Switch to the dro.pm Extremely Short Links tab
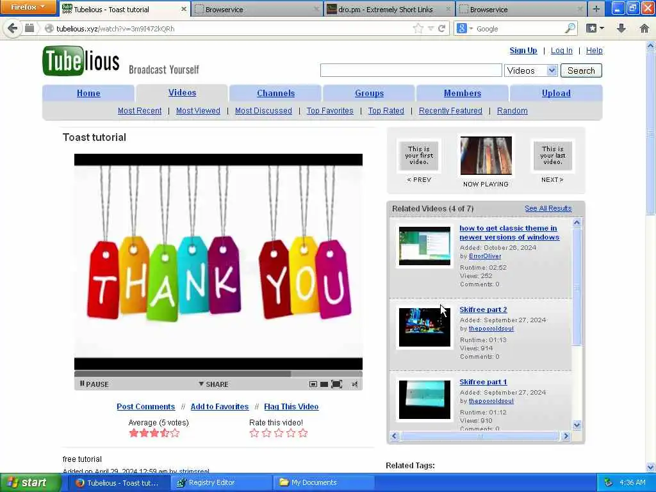Viewport: 656px width, 492px height. click(x=389, y=9)
